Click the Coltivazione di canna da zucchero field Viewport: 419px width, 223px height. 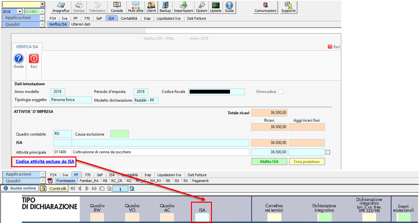pyautogui.click(x=160, y=152)
